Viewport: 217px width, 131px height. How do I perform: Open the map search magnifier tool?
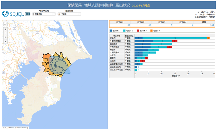5,24
